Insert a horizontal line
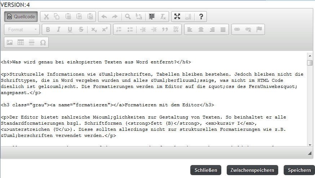 tap(32, 43)
